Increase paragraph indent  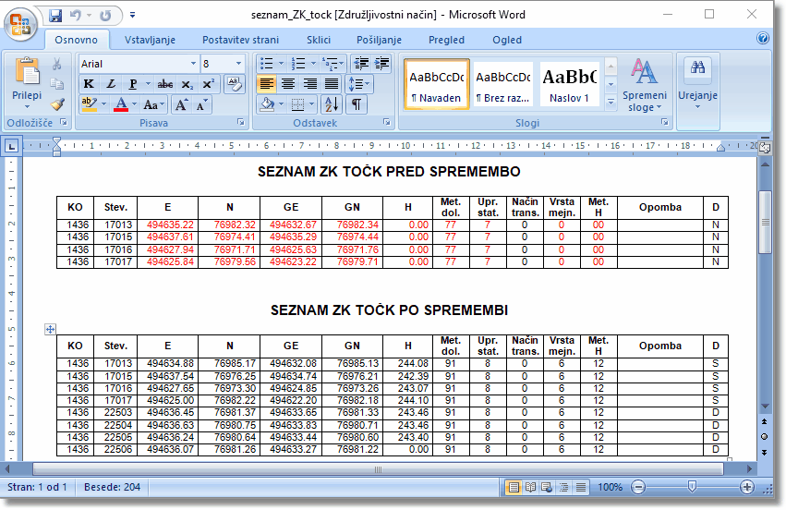[382, 64]
